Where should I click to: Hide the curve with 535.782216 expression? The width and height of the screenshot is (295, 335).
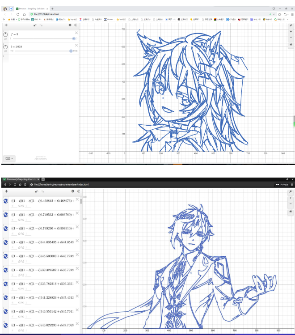(x=6, y=284)
